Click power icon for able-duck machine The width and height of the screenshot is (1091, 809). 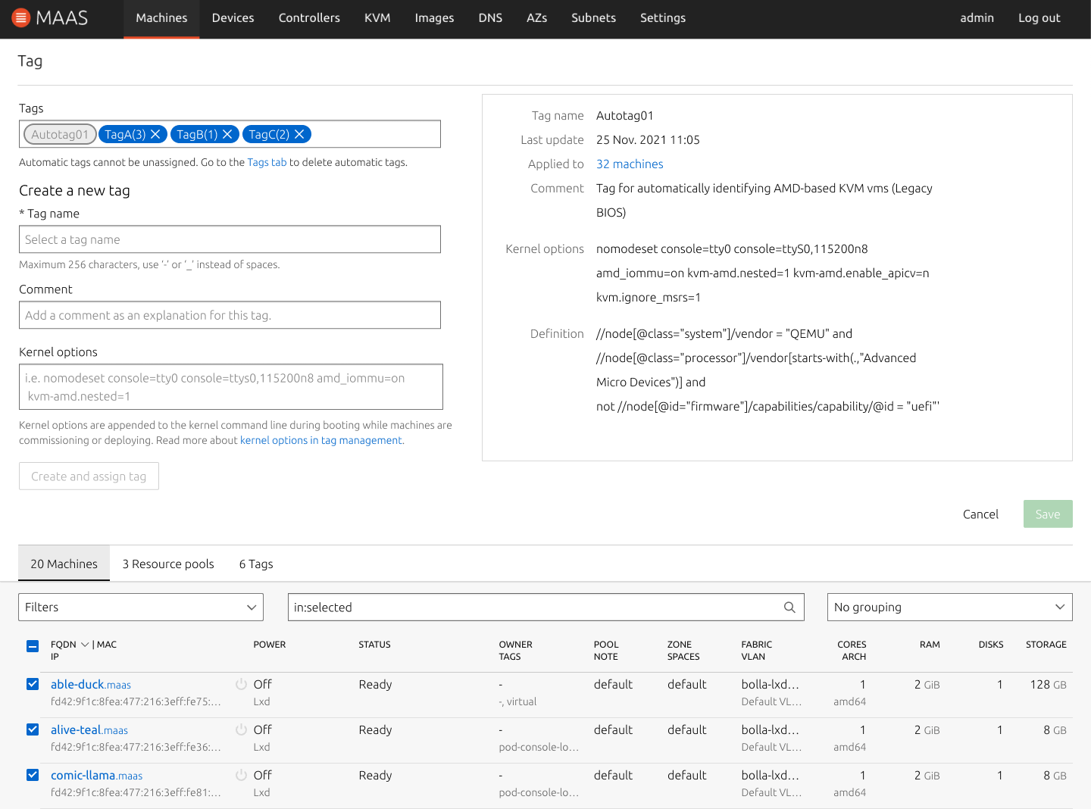241,684
